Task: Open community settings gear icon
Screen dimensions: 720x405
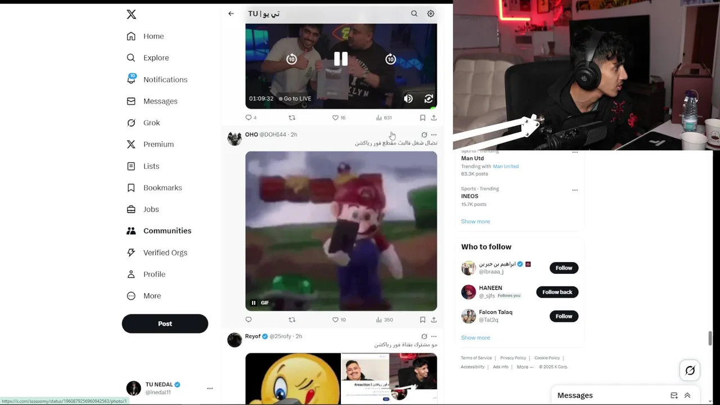Action: [431, 13]
